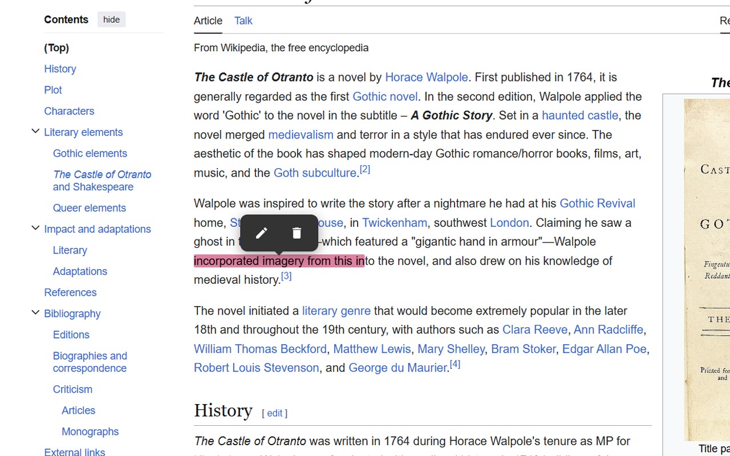730x456 pixels.
Task: Jump to the Literary subsection
Action: pos(70,250)
